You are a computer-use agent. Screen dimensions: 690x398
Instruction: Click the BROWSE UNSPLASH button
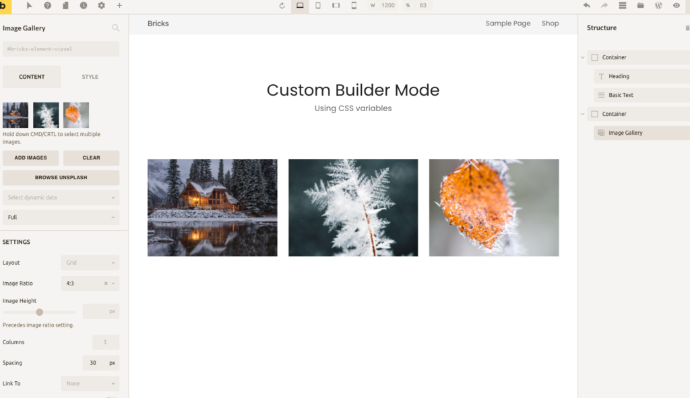(61, 178)
